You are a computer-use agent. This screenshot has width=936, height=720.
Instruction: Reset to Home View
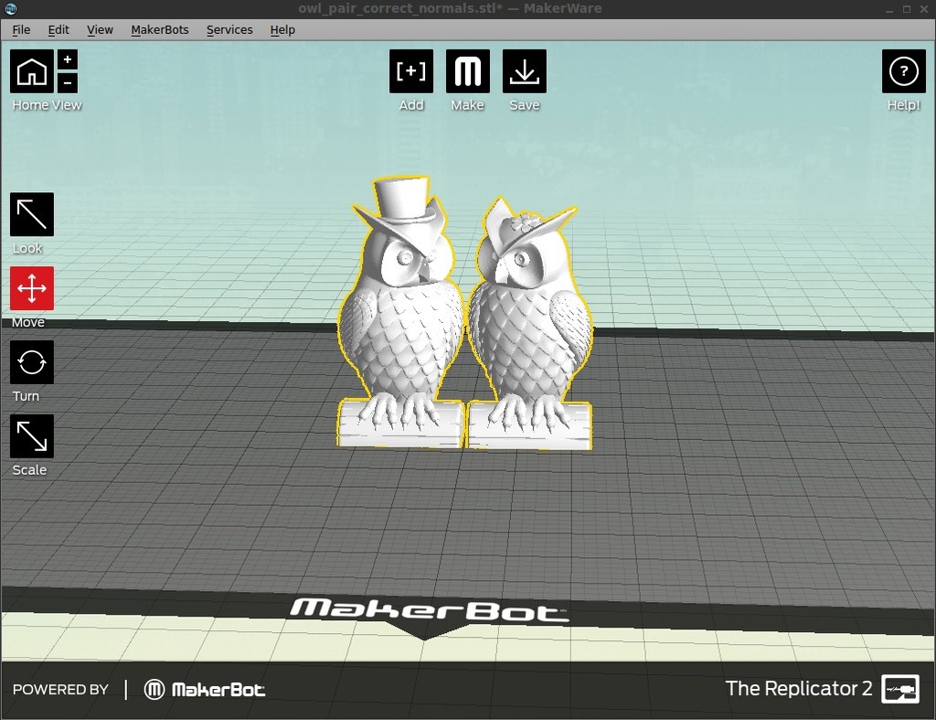(30, 70)
